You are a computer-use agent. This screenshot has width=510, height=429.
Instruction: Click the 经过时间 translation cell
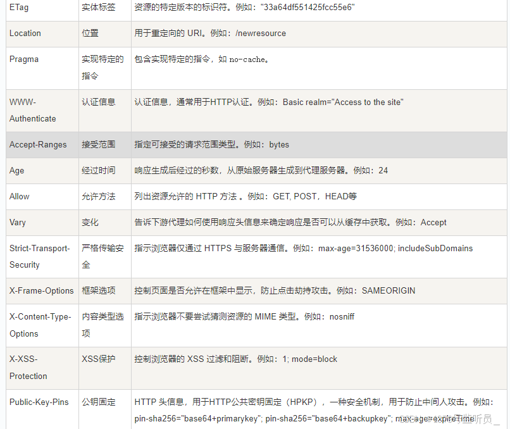(x=105, y=171)
